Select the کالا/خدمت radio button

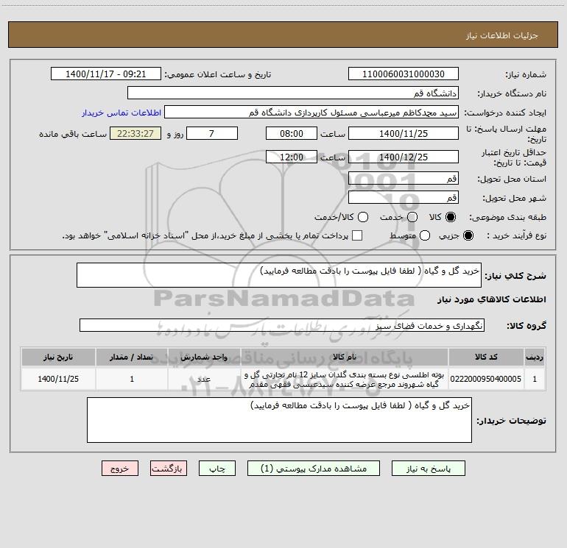pos(363,217)
